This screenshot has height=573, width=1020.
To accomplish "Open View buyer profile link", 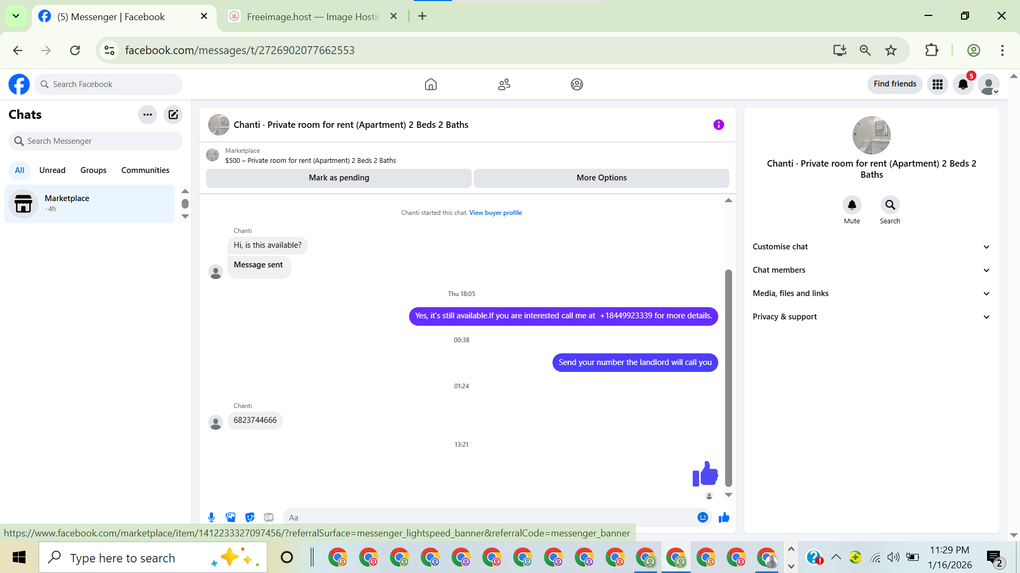I will point(495,213).
